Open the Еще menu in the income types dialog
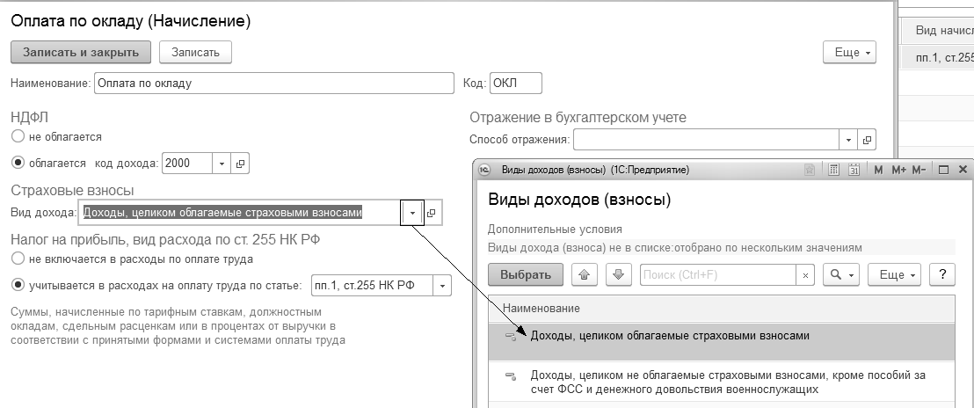Viewport: 974px width, 408px height. point(895,274)
